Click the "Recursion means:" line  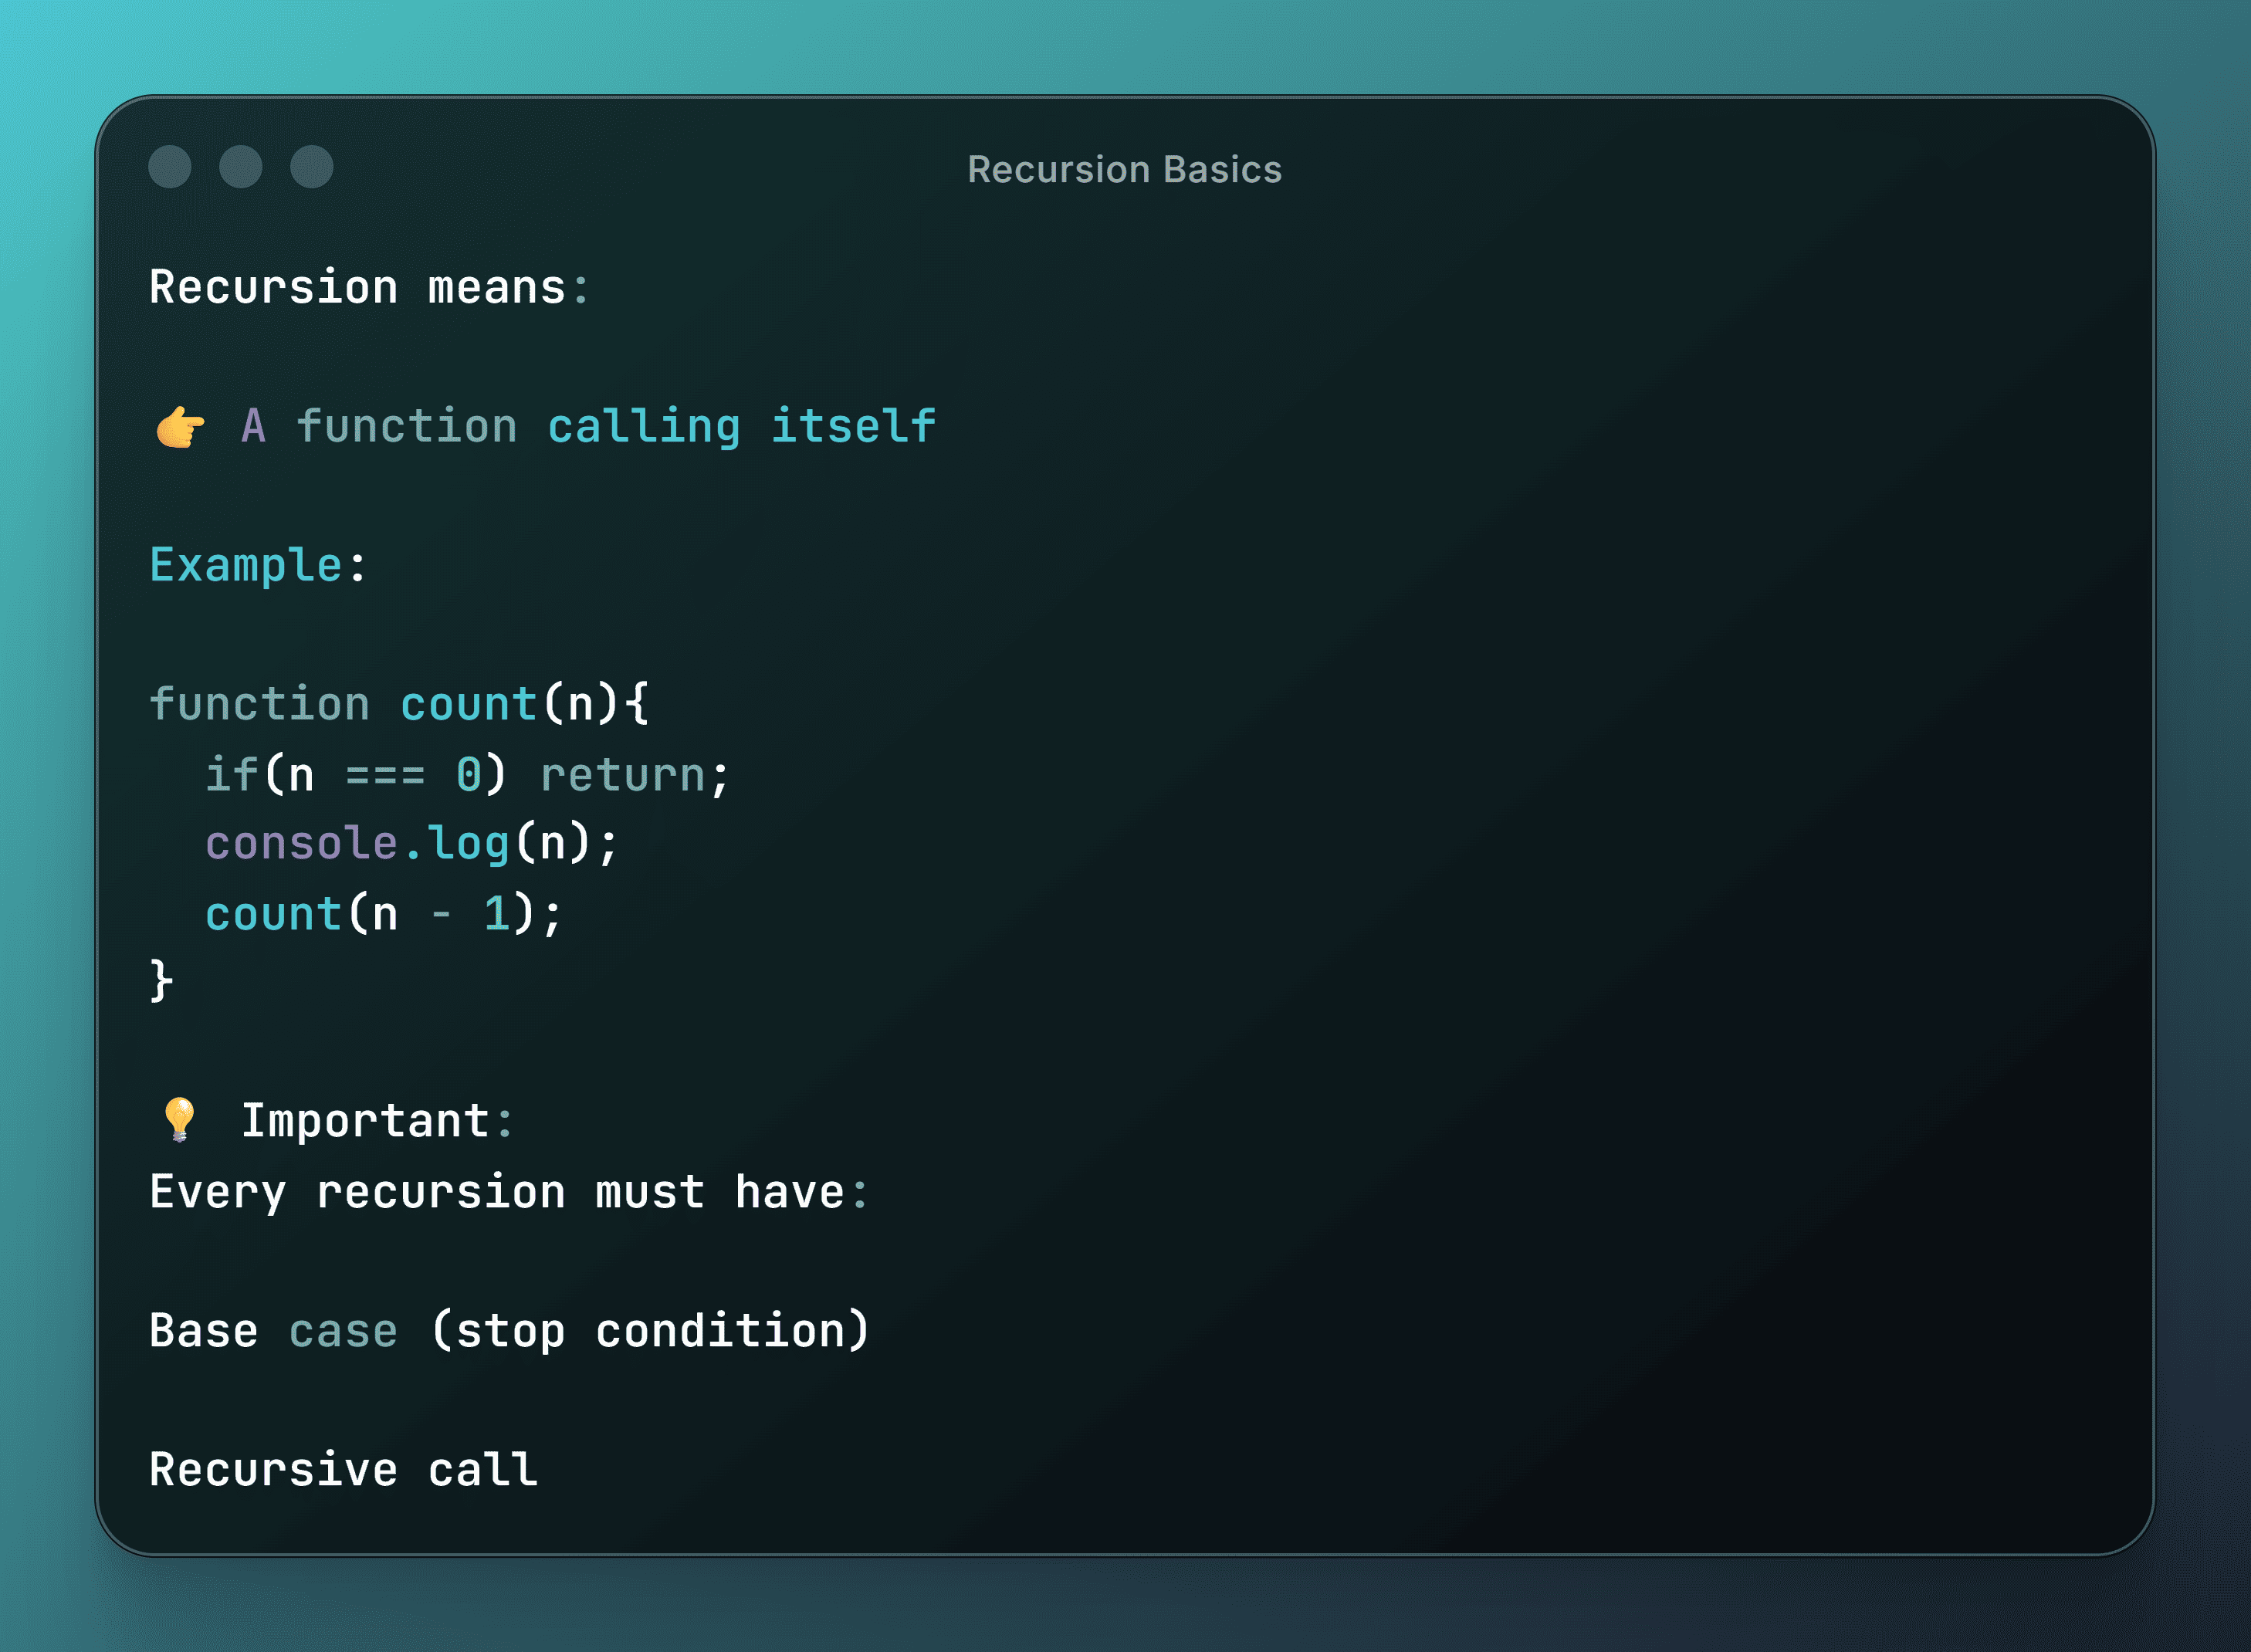click(x=370, y=288)
